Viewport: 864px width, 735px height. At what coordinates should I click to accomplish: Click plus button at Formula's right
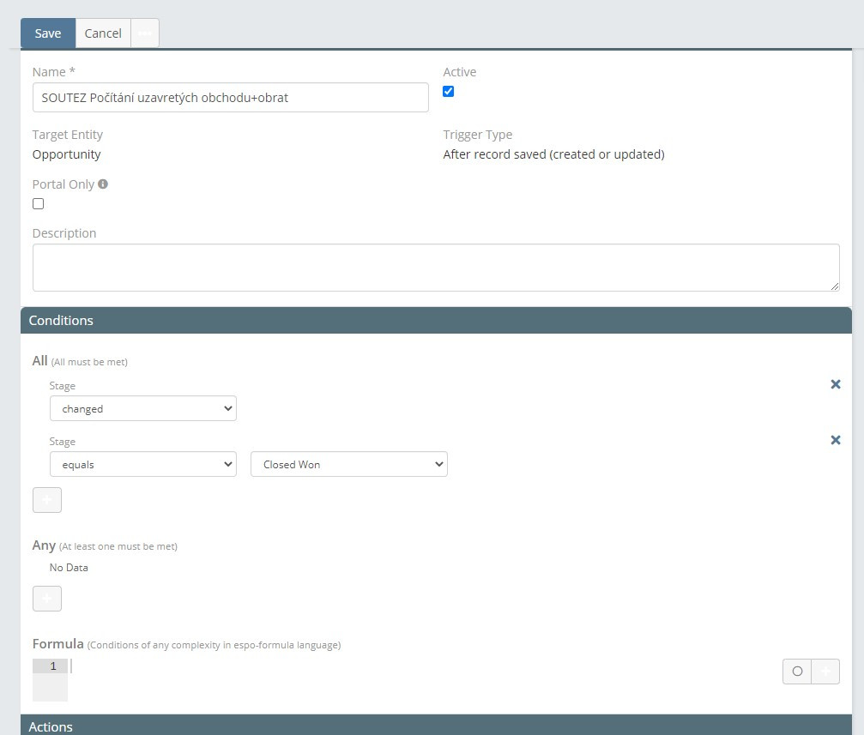point(825,672)
